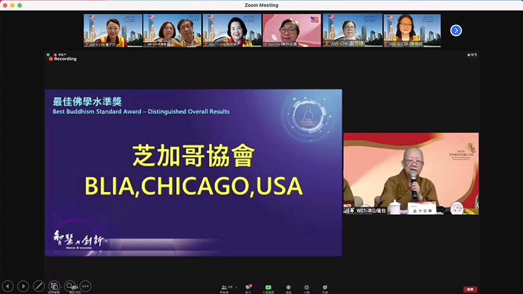Click the green macOS fullscreen window button

coord(20,5)
